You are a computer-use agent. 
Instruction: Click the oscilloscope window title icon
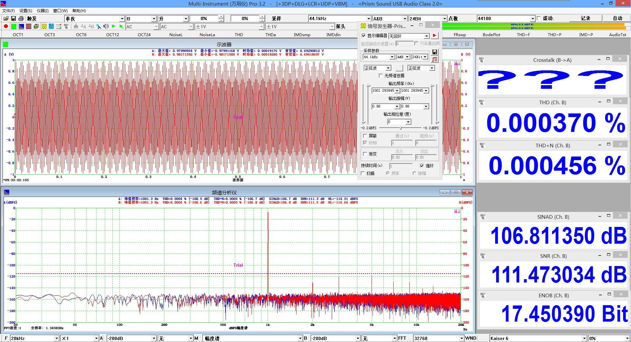6,44
